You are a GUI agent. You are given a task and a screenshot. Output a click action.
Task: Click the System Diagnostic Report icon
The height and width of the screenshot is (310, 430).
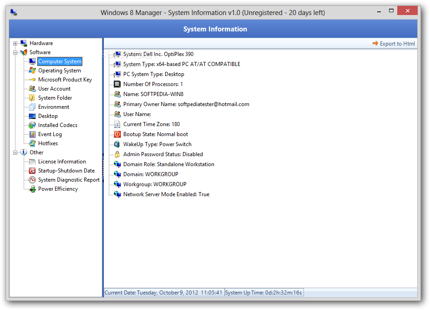[x=32, y=180]
